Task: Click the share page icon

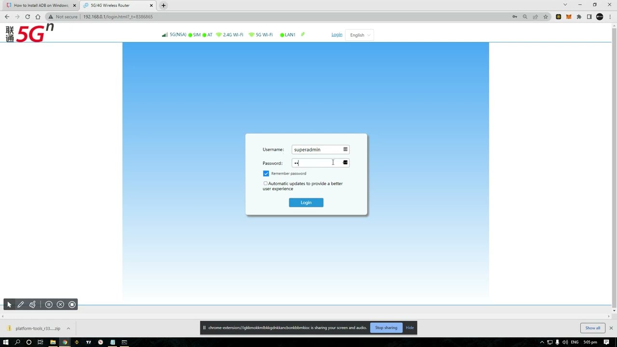Action: (535, 16)
